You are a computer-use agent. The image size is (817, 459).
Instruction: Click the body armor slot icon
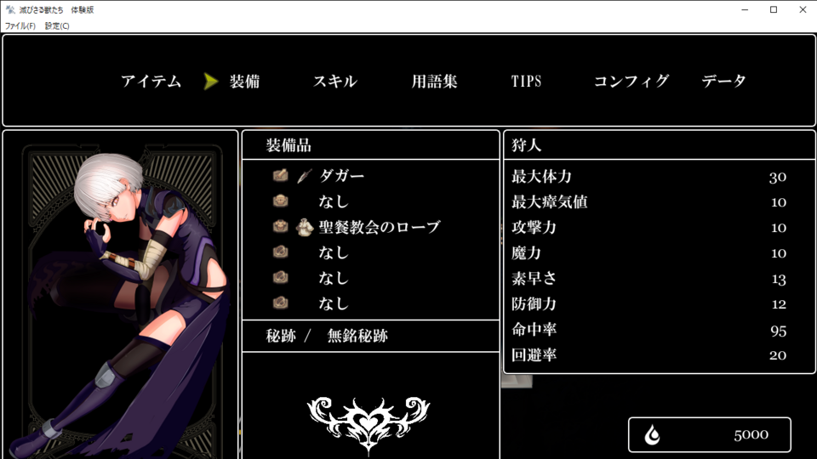(280, 226)
